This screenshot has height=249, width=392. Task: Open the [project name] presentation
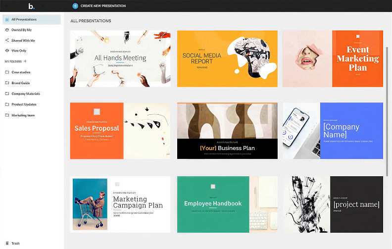click(333, 204)
